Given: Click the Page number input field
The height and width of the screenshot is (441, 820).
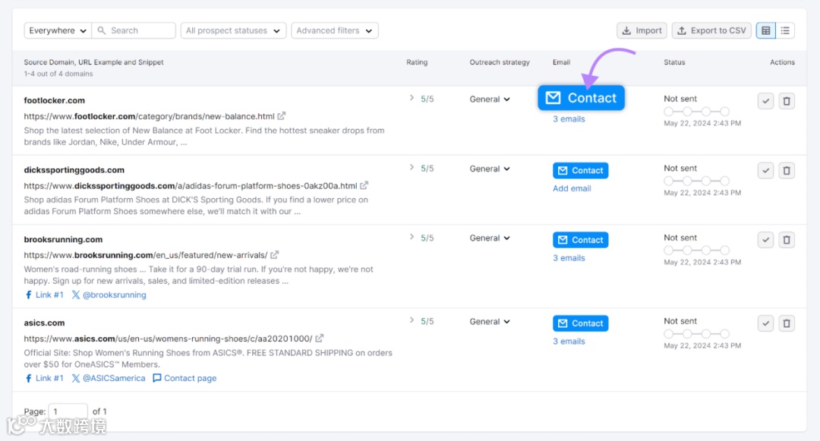Looking at the screenshot, I should click(68, 411).
